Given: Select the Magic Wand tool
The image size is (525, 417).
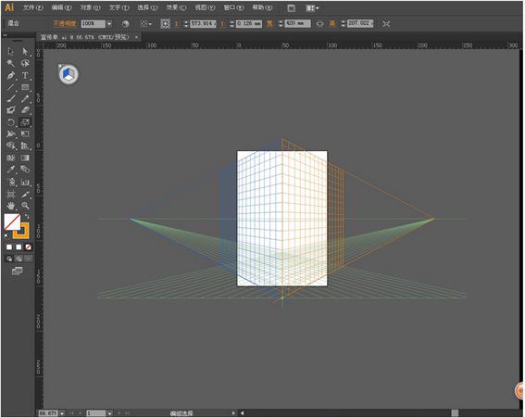Looking at the screenshot, I should (11, 63).
